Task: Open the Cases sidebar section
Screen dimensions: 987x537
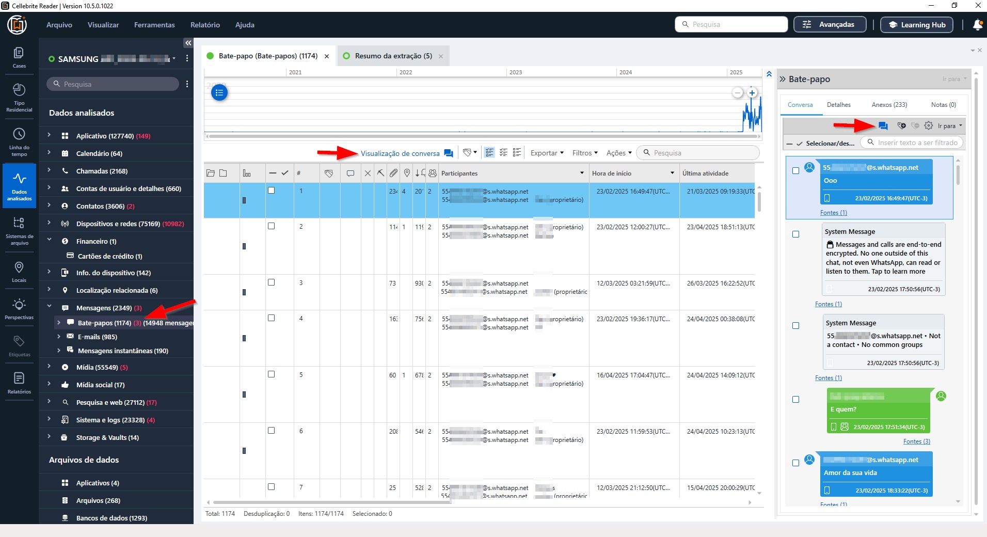Action: (19, 57)
